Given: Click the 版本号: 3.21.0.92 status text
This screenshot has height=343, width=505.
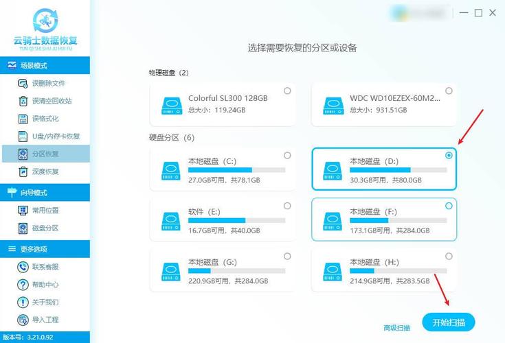Looking at the screenshot, I should pos(28,338).
